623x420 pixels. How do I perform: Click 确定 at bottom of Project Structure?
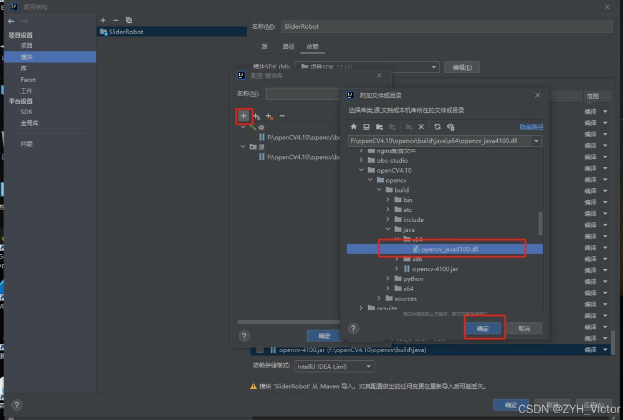click(511, 405)
